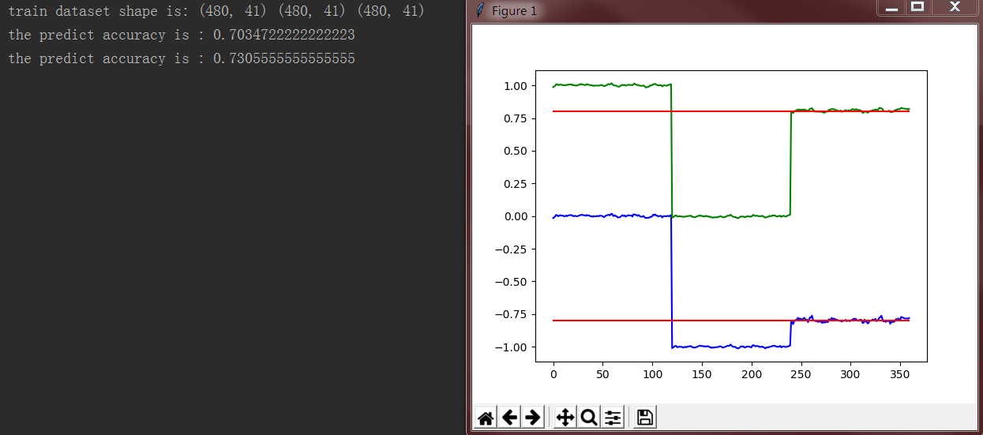The width and height of the screenshot is (983, 435).
Task: Save the figure using the floppy icon
Action: 645,418
